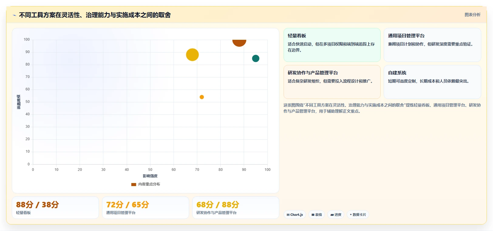Select the small orange bubble in chart
This screenshot has width=493, height=231.
(x=202, y=97)
